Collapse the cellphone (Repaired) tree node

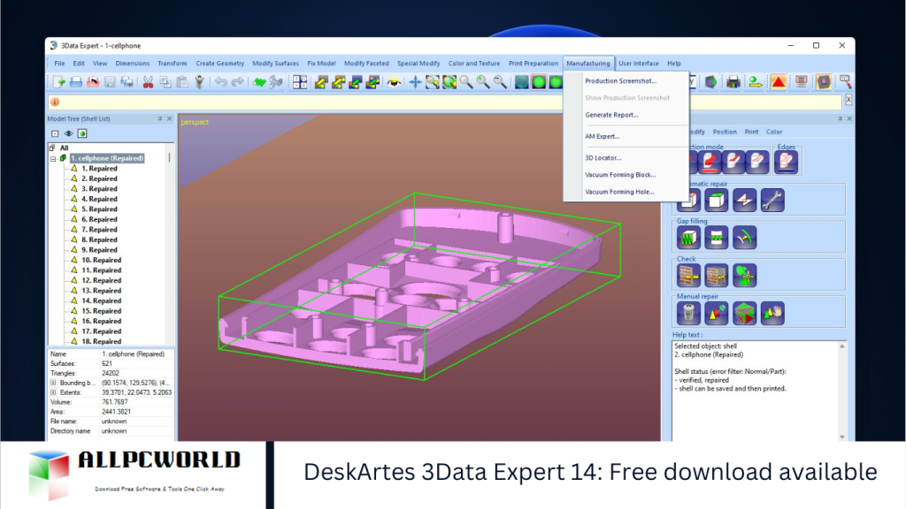(x=53, y=159)
